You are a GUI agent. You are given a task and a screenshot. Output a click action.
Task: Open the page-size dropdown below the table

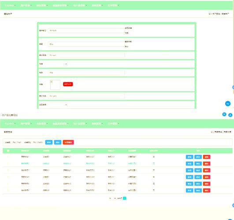tap(112, 198)
